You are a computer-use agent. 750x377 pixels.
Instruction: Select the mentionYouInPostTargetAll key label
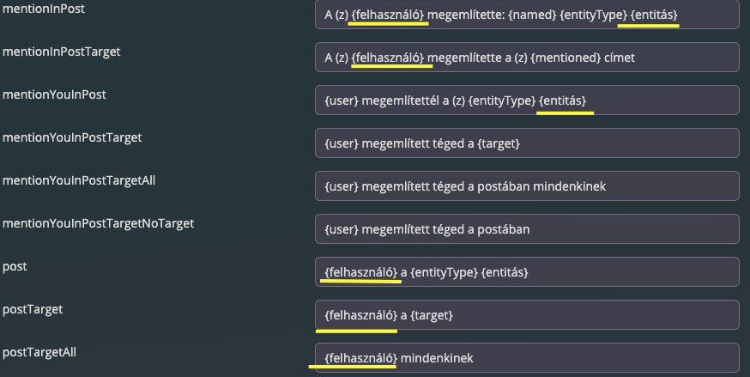click(79, 180)
